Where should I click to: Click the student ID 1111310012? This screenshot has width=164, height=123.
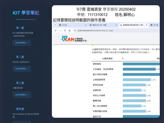tap(97, 15)
